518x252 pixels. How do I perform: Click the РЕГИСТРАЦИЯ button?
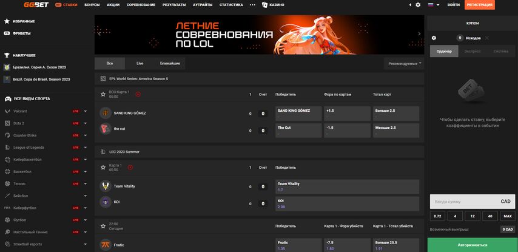pyautogui.click(x=480, y=5)
